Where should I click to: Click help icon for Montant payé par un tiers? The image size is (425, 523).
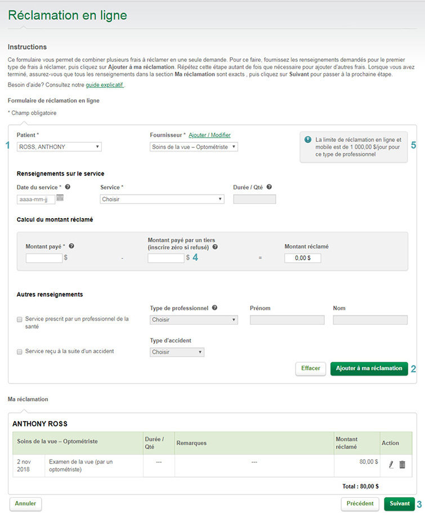pos(215,247)
